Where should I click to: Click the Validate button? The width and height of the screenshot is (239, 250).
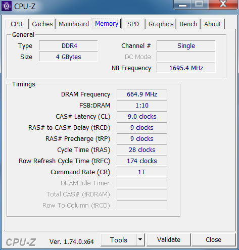pyautogui.click(x=169, y=240)
